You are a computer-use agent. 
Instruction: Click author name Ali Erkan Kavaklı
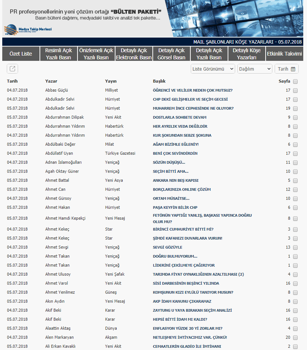(60, 346)
